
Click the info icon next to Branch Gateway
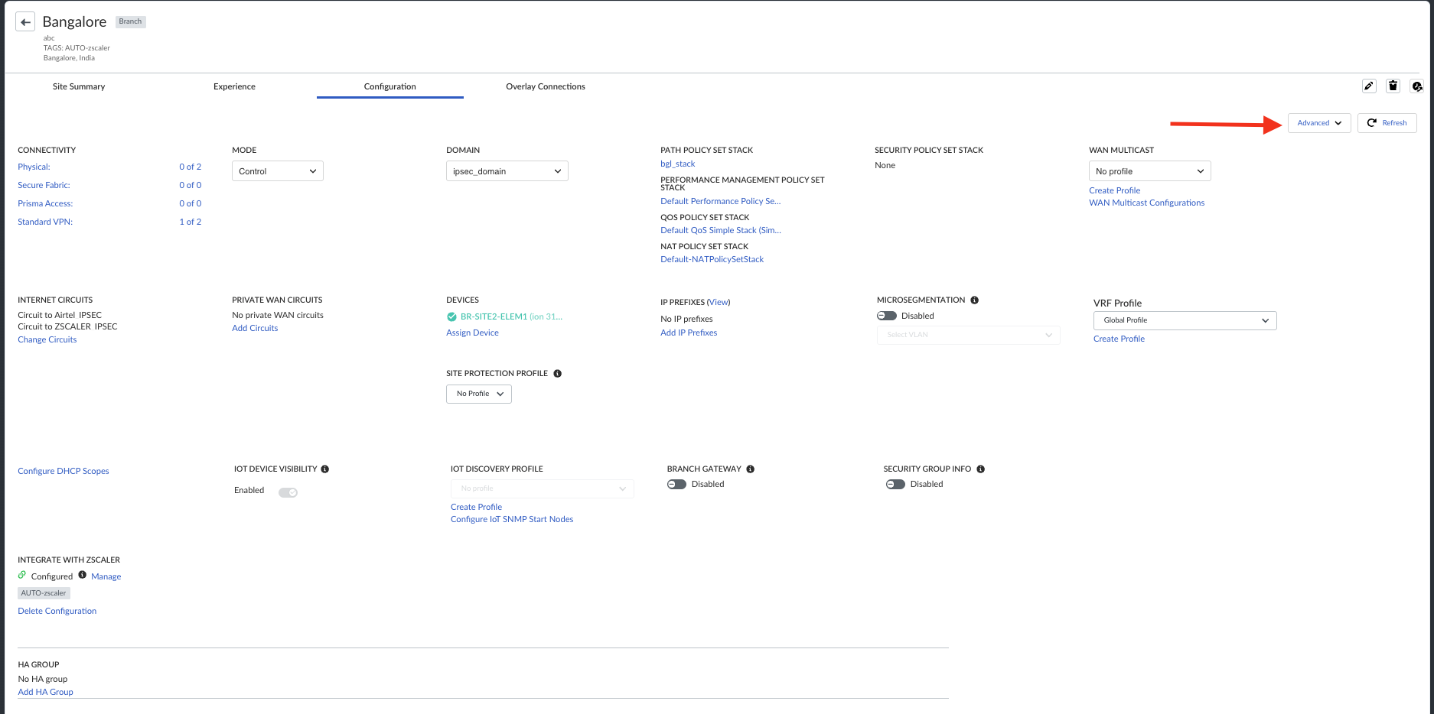[x=751, y=469]
